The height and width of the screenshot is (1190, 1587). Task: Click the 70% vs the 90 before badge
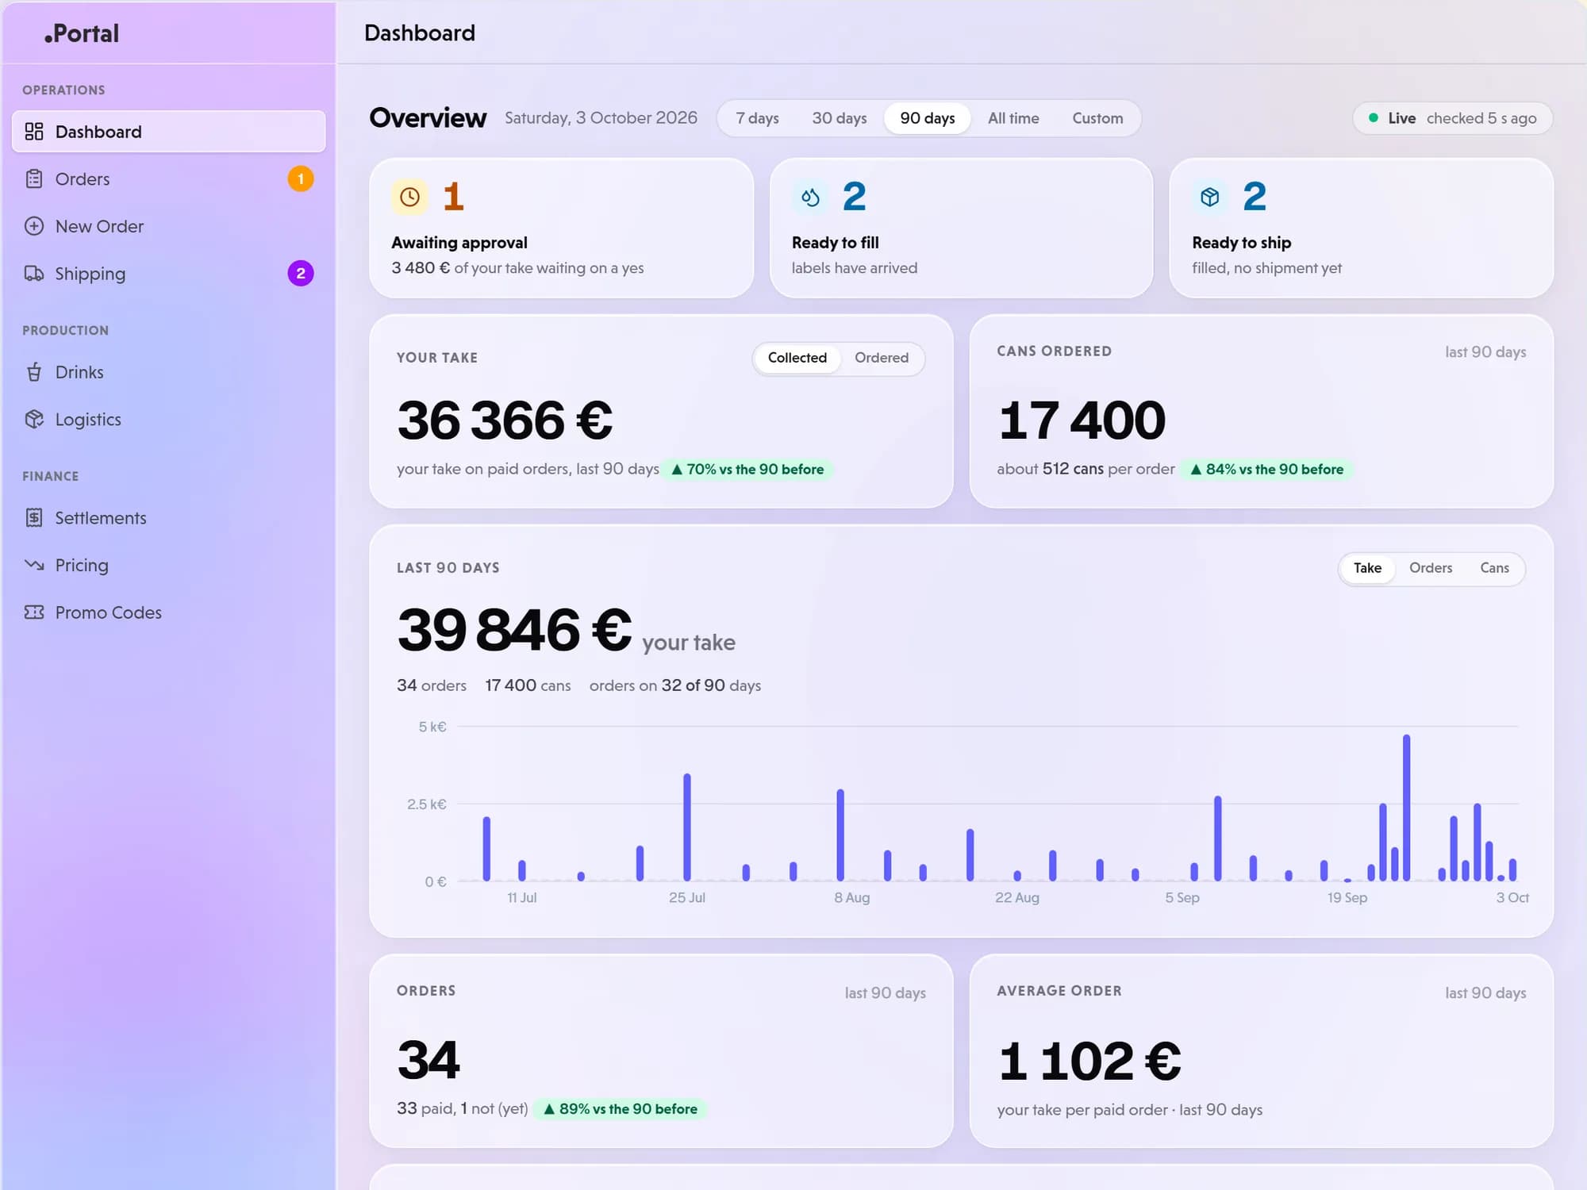[x=747, y=470]
